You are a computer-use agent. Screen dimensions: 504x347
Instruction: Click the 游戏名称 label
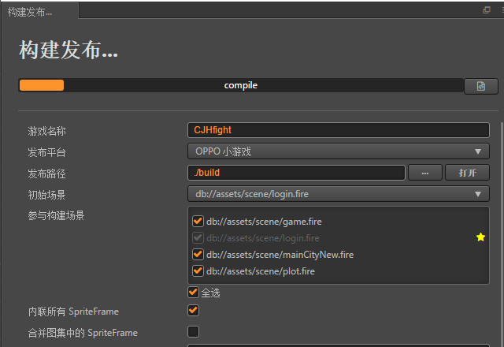[x=46, y=131]
